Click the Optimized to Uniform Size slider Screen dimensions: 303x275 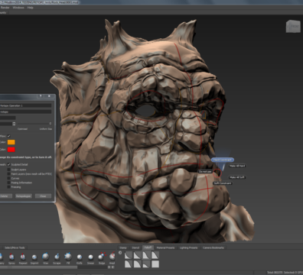(x=34, y=124)
